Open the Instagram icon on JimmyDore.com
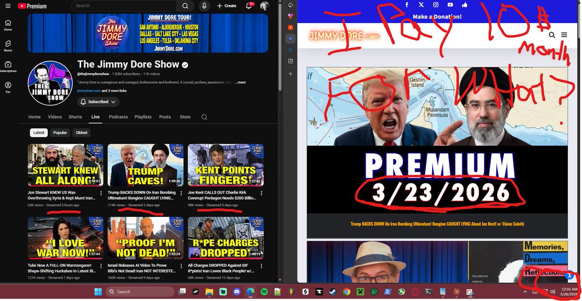 436,5
